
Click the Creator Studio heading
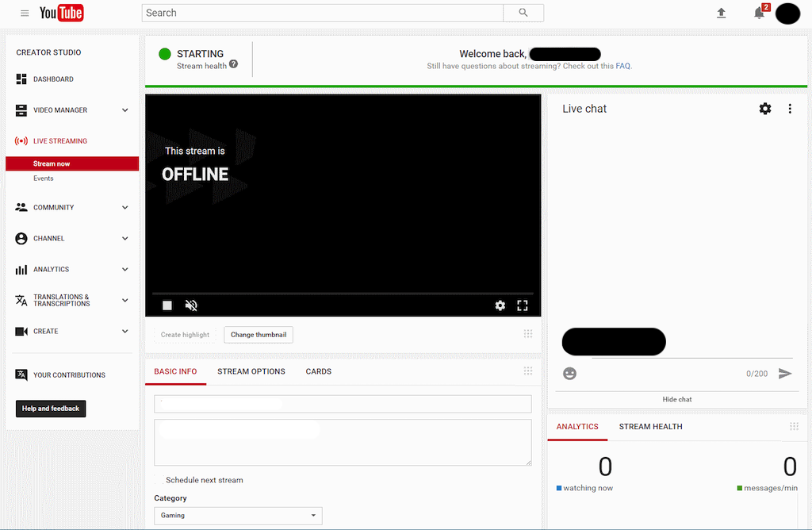[48, 52]
